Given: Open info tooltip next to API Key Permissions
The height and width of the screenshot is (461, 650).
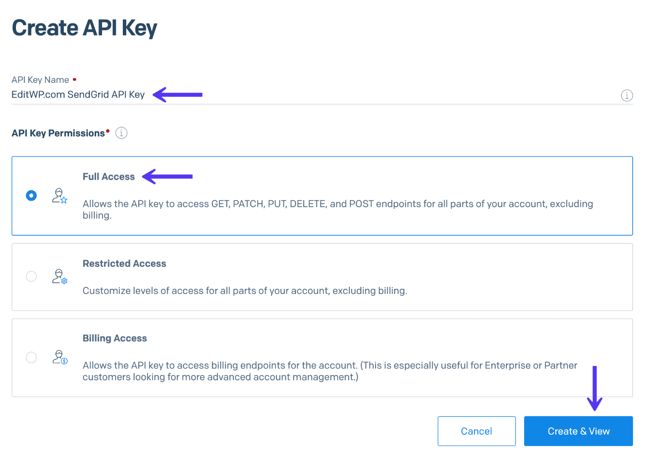Looking at the screenshot, I should [121, 133].
